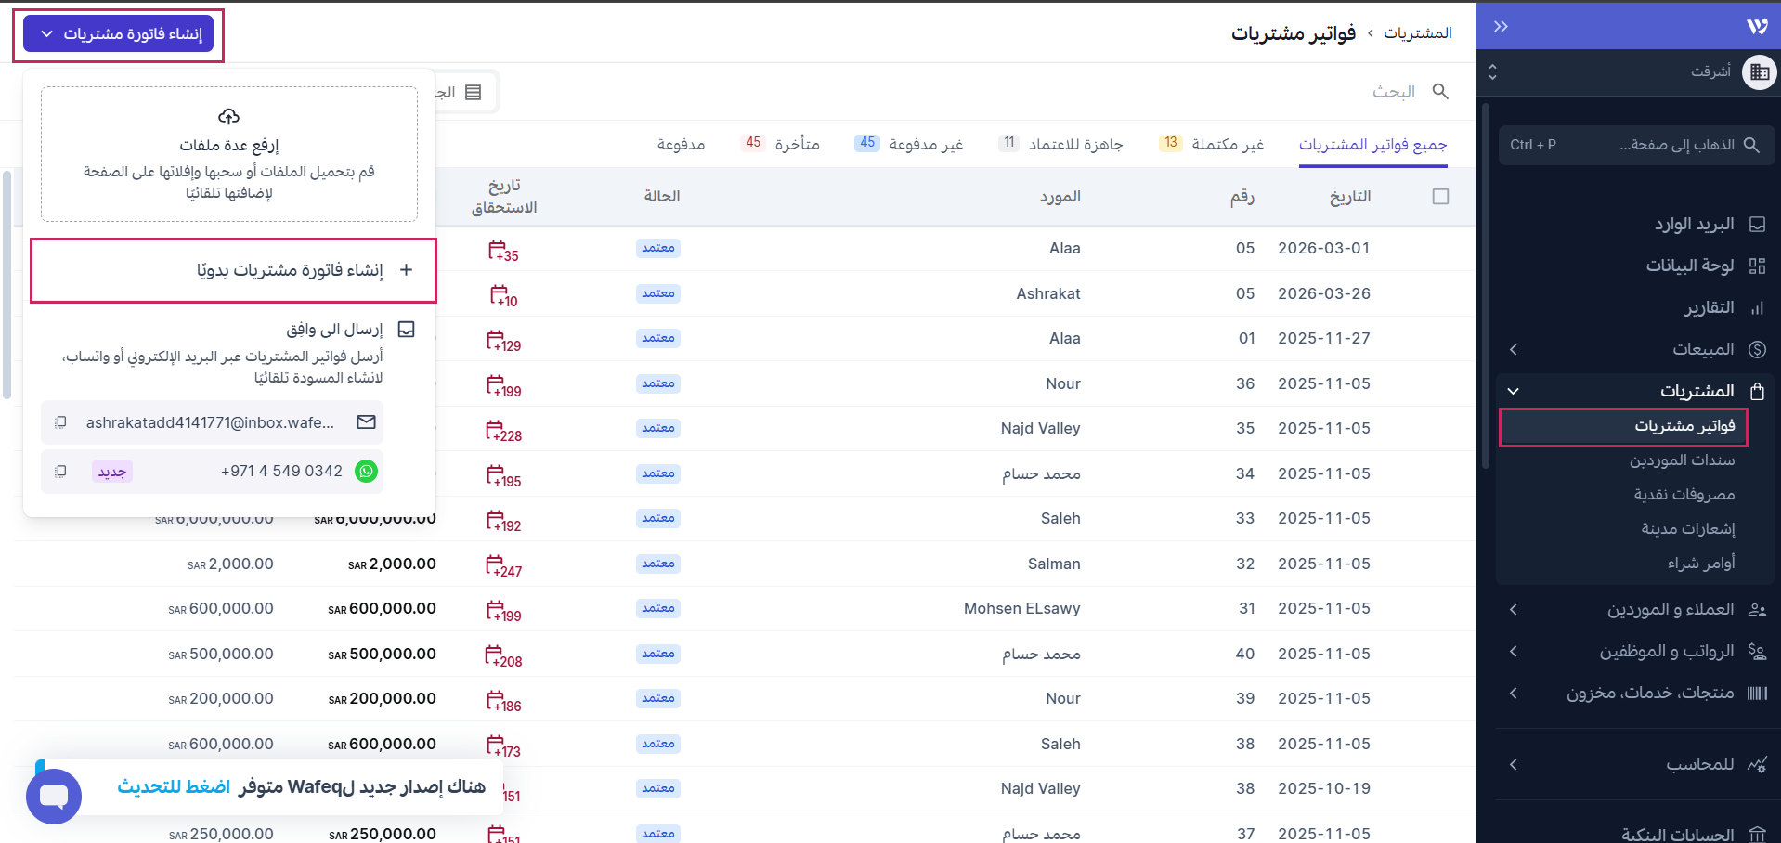Open the إنشاء فاتورة مشتريات dropdown button

(x=119, y=34)
